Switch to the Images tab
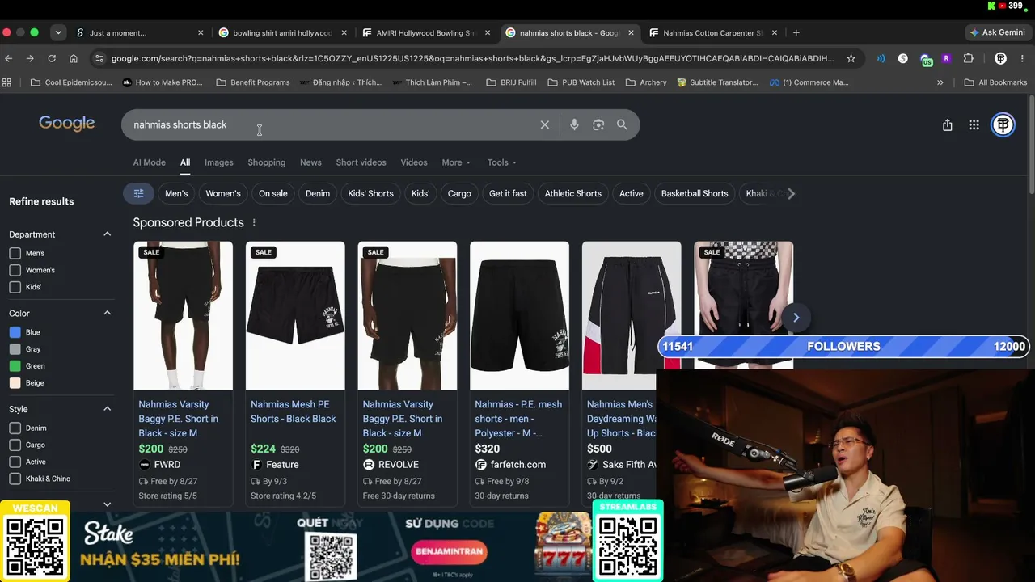1035x582 pixels. (x=218, y=162)
